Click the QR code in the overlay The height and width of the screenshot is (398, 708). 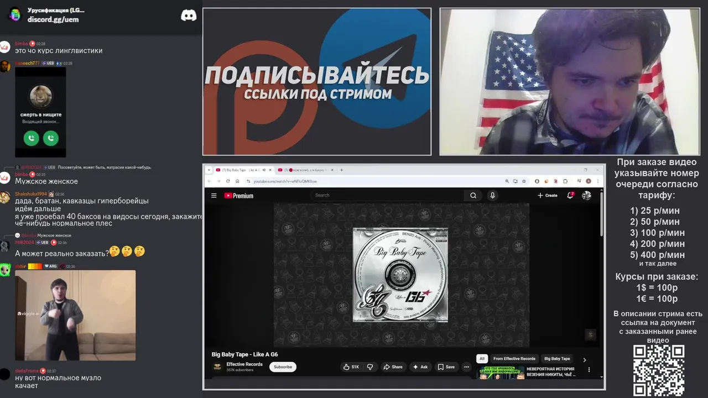coord(659,370)
